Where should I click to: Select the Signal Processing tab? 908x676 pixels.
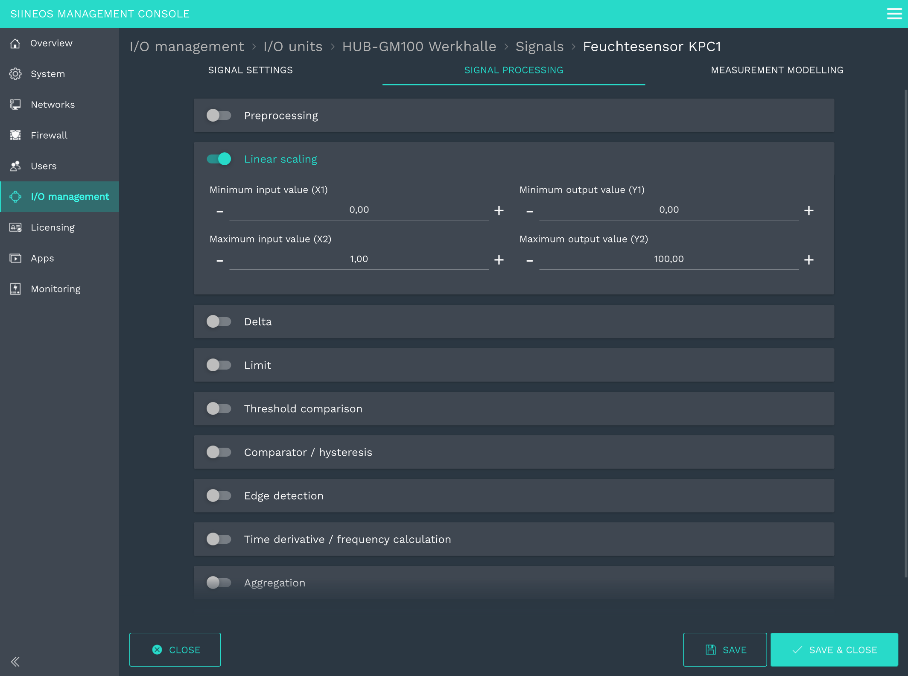514,70
